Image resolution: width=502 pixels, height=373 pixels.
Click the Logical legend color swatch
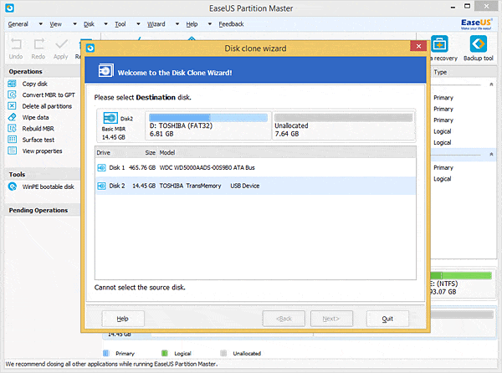point(165,353)
